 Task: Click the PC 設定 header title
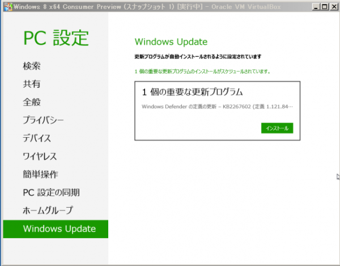(x=56, y=38)
